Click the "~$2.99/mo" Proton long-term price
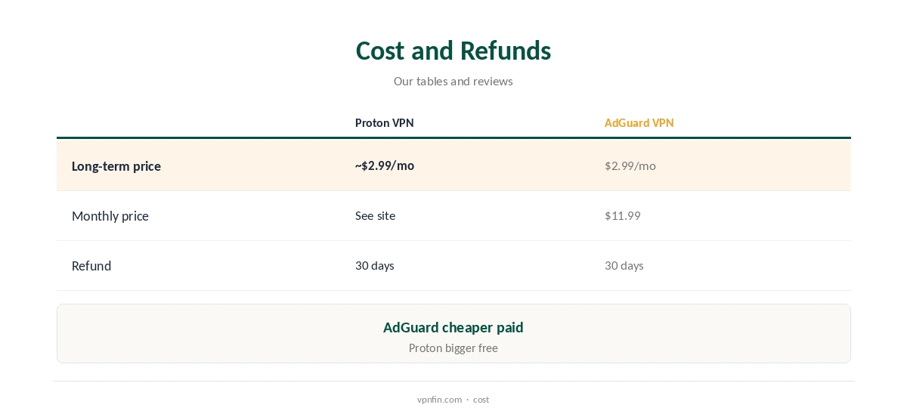907x414 pixels. 385,165
